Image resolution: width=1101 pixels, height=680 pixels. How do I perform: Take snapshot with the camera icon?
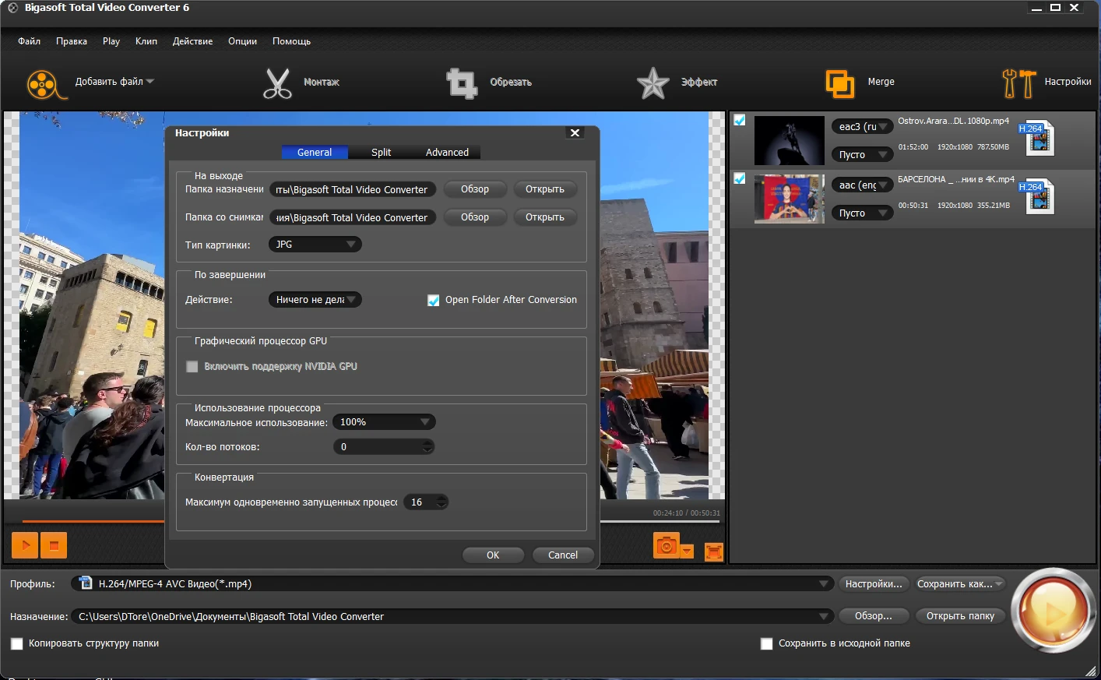pyautogui.click(x=666, y=546)
